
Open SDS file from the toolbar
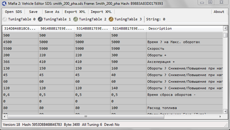[x=13, y=12]
